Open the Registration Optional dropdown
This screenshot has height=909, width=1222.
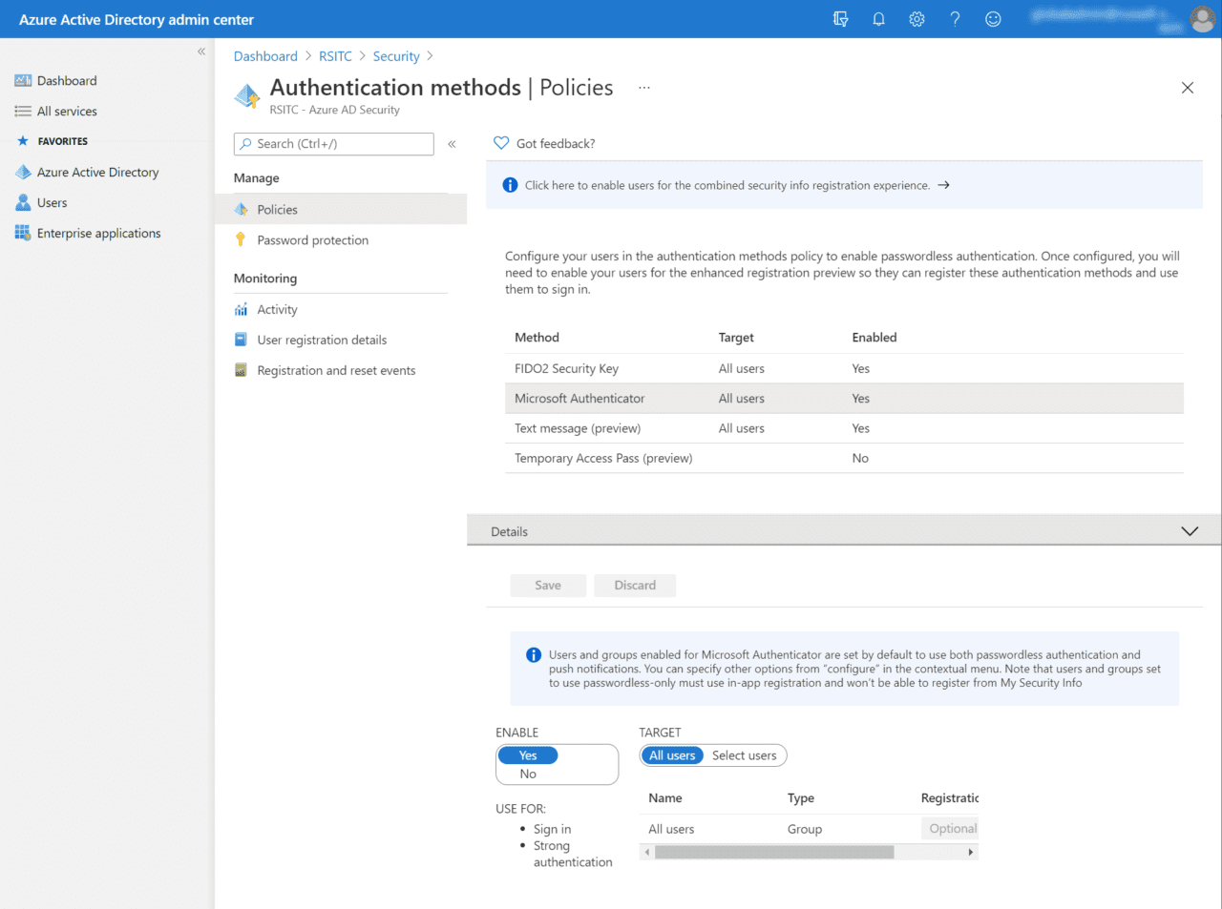tap(950, 829)
